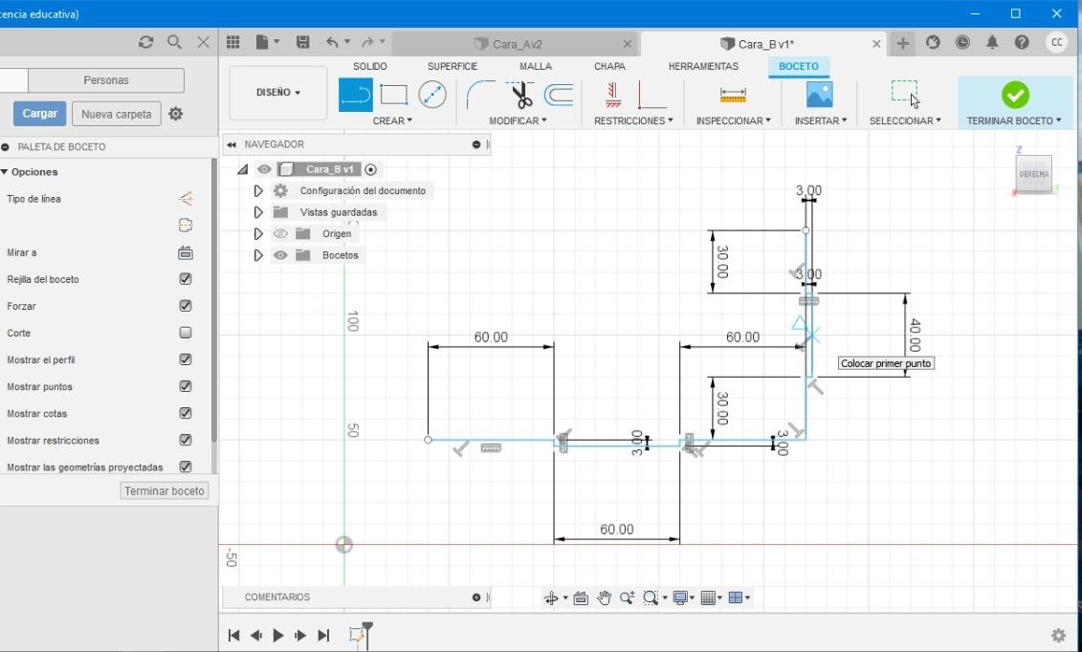
Task: Click the Cargar button
Action: click(40, 114)
